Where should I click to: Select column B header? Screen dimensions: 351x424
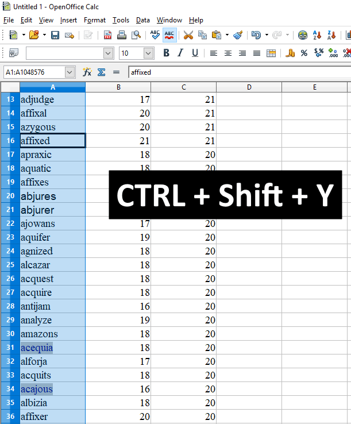[x=118, y=87]
